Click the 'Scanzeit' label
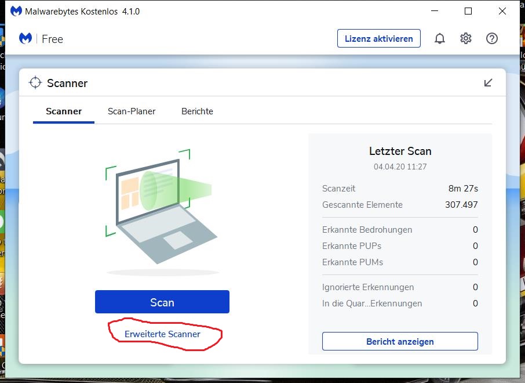 tap(338, 189)
